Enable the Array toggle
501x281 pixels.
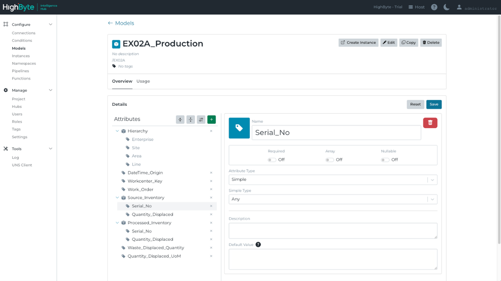point(329,160)
